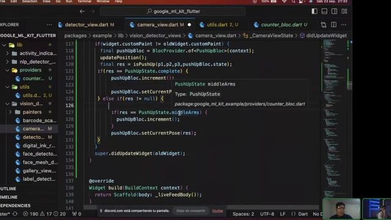
Task: Open the Terminal menu
Action: 84,1
